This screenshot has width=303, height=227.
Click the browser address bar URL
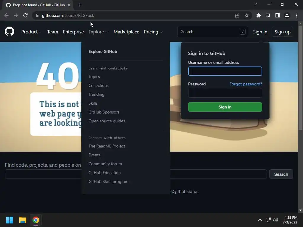click(68, 15)
